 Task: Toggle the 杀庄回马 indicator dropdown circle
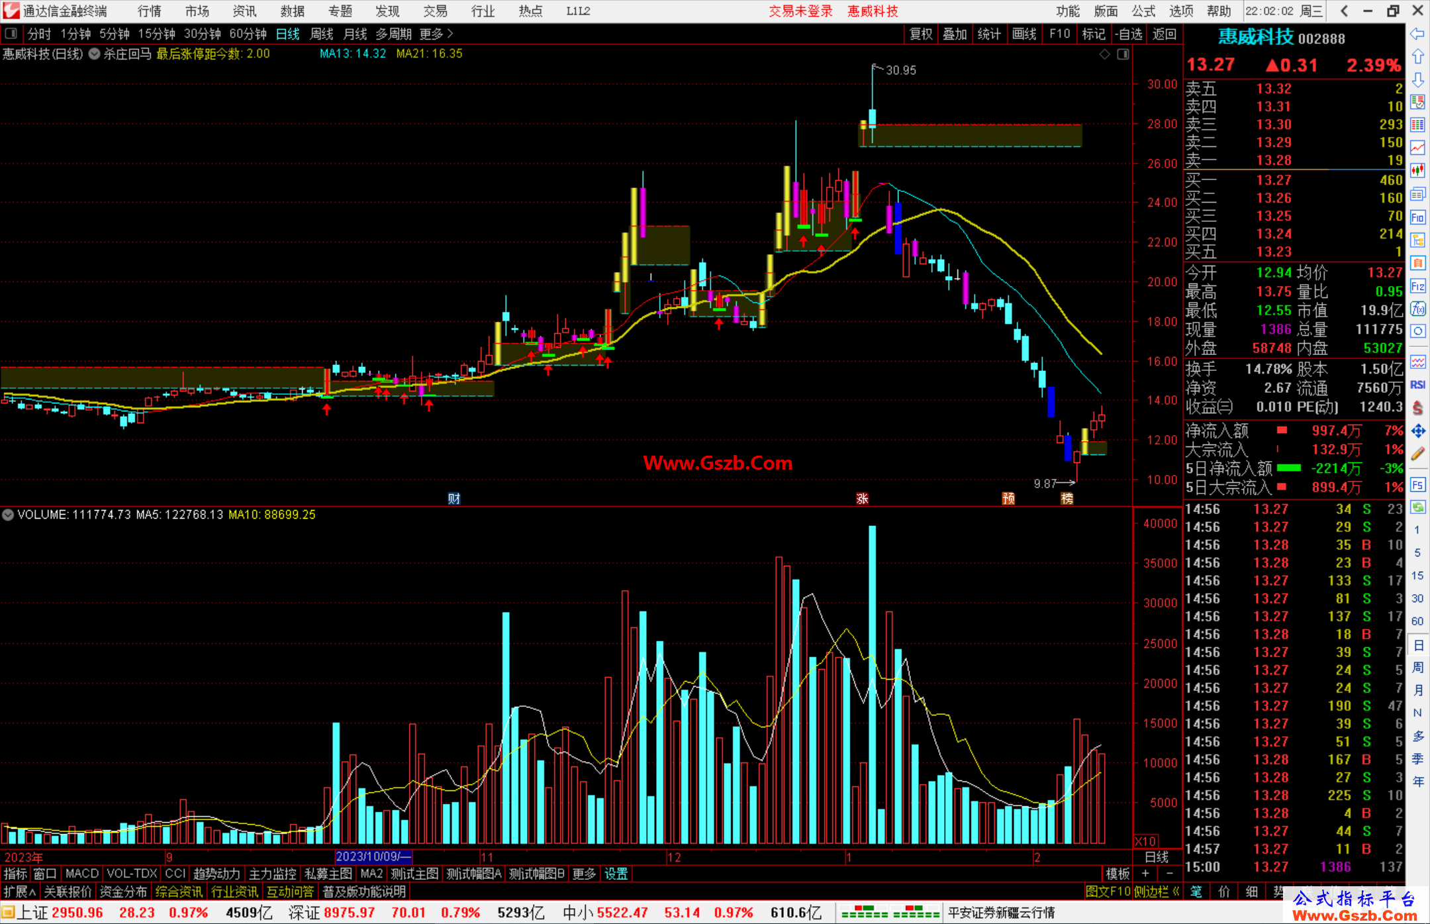pyautogui.click(x=95, y=54)
